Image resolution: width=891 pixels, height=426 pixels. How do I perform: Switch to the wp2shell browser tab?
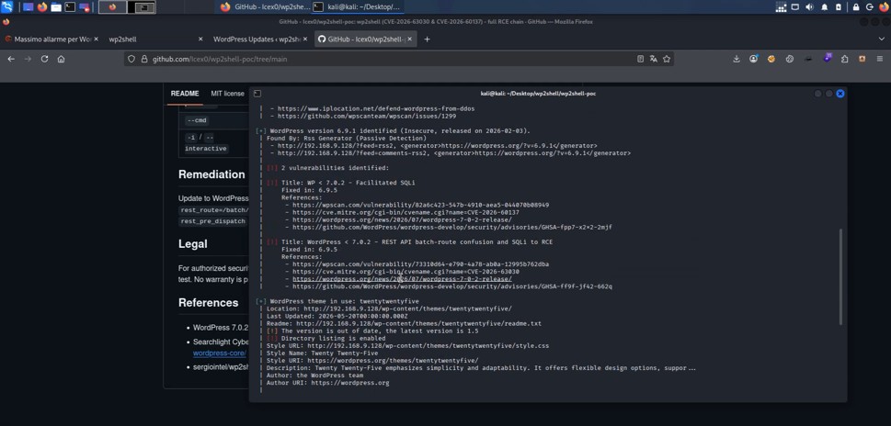coord(155,39)
